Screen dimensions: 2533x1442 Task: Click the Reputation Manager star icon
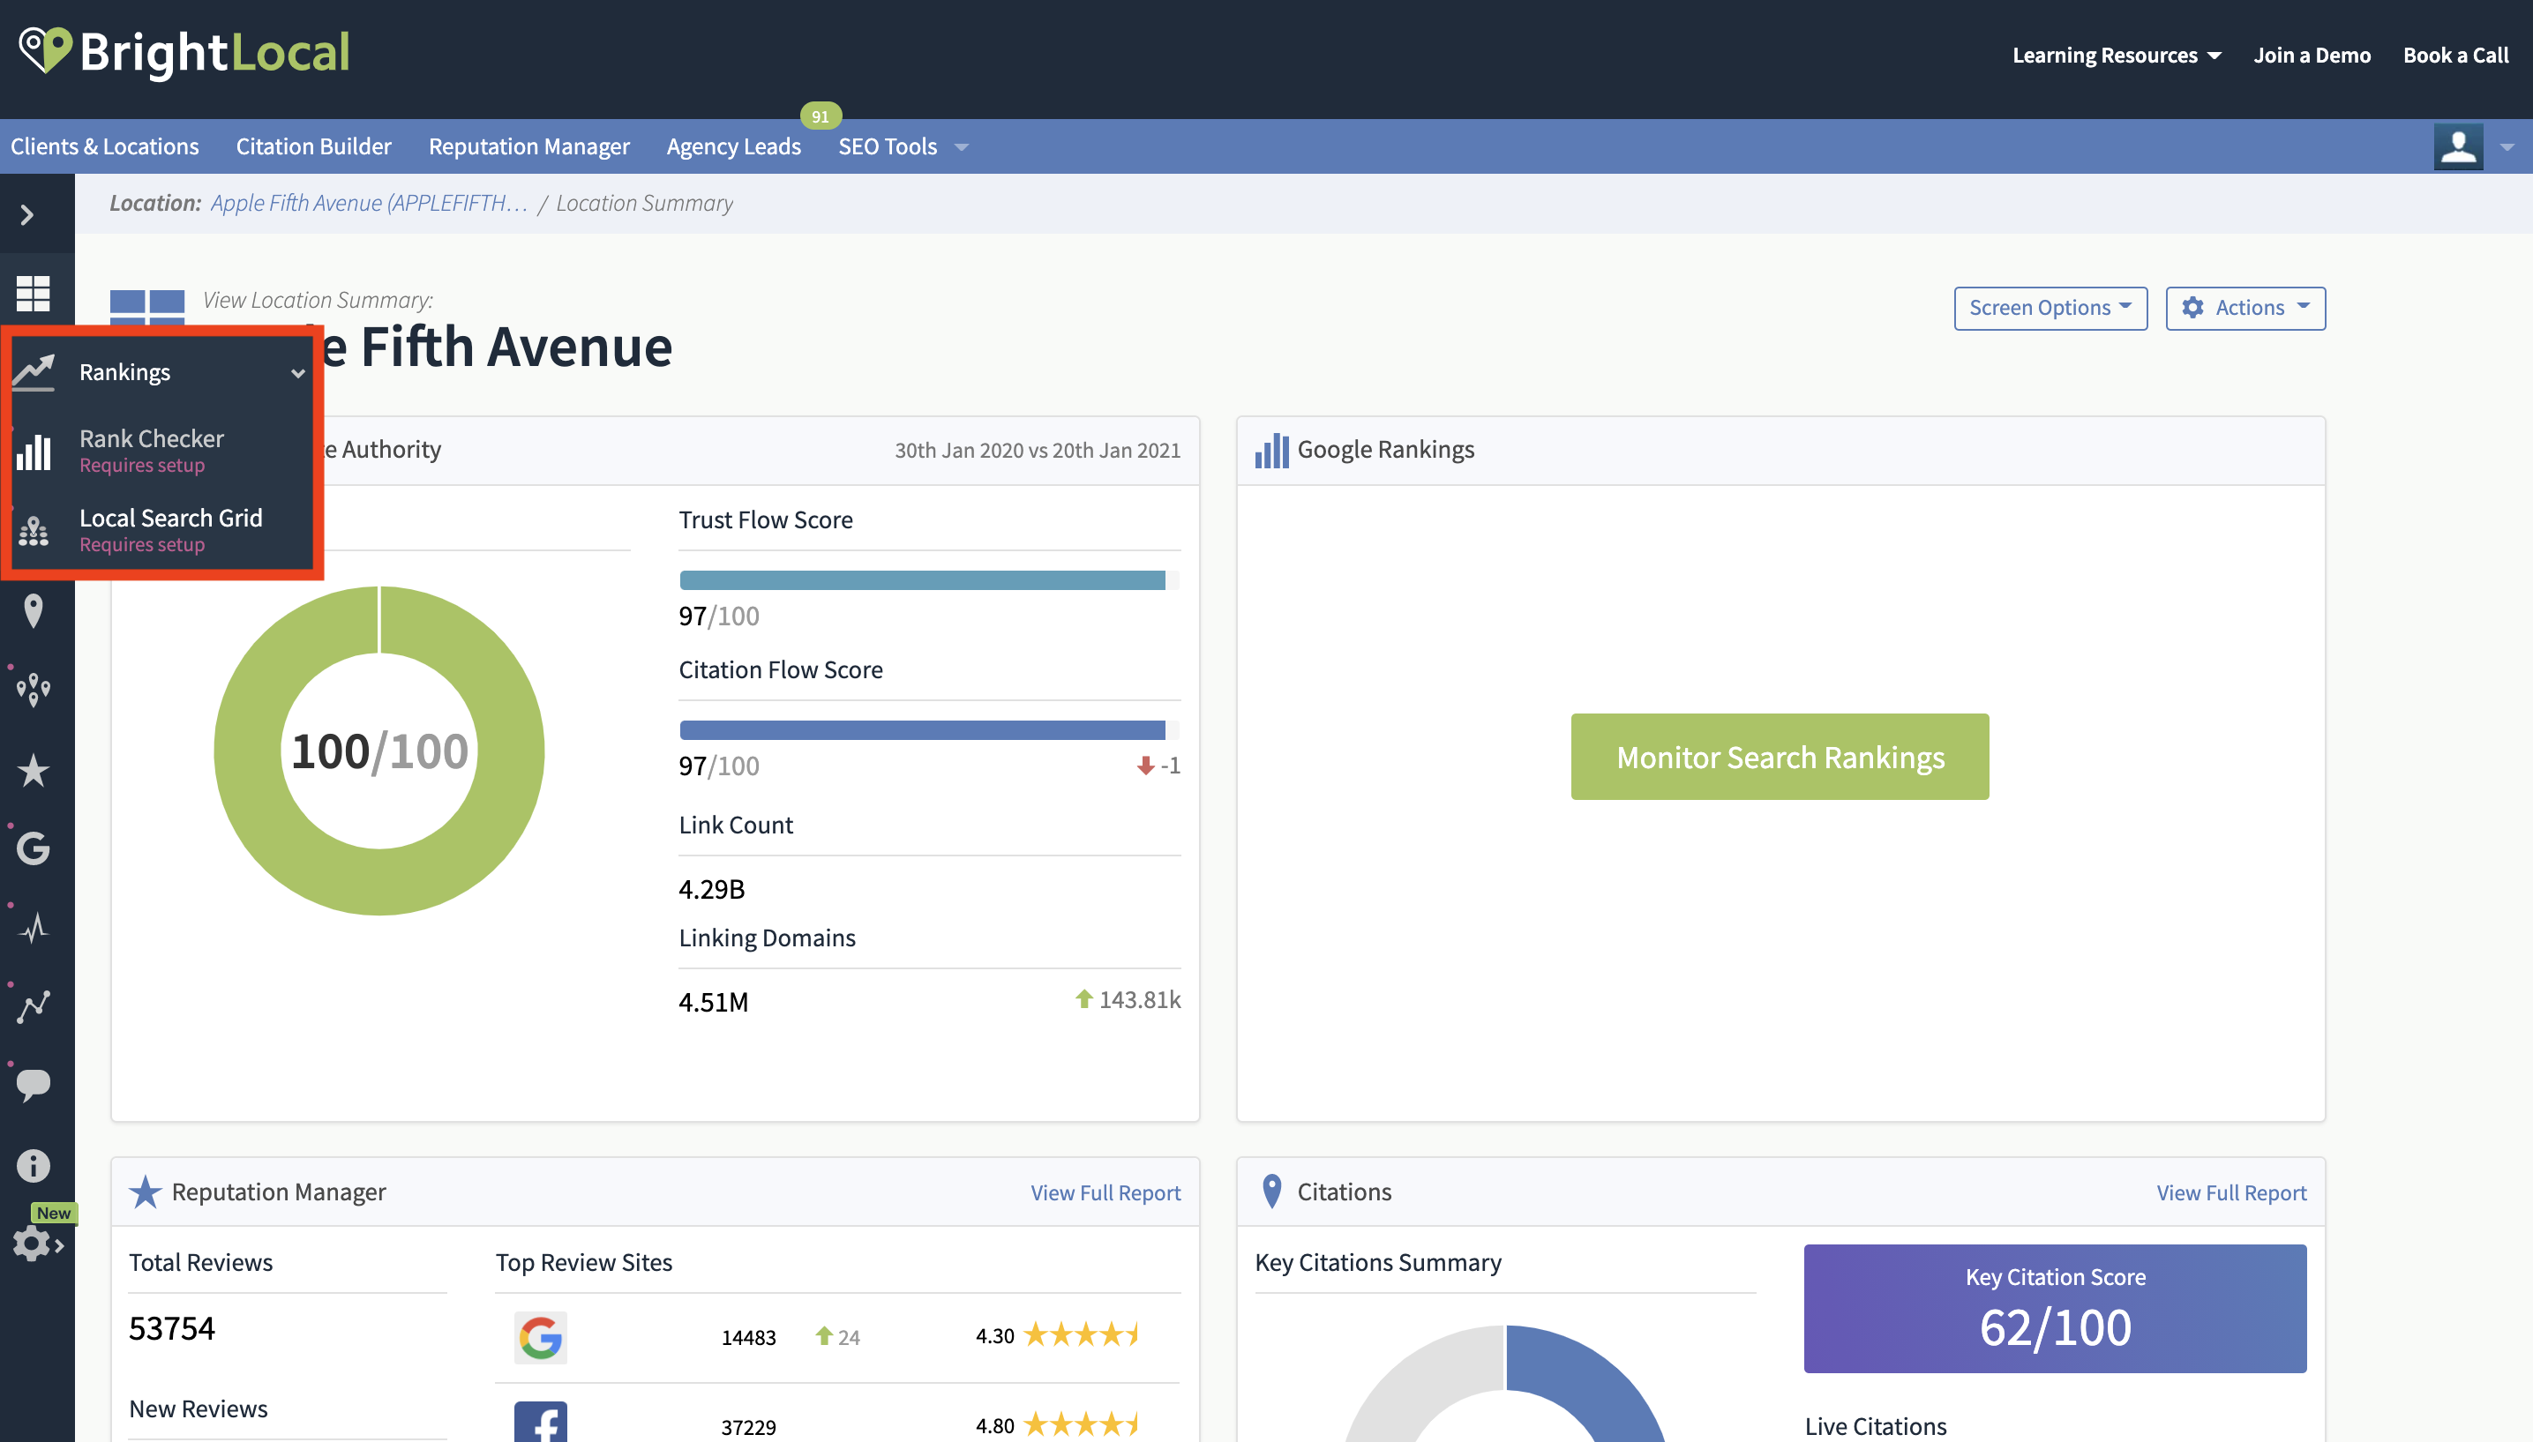[145, 1192]
